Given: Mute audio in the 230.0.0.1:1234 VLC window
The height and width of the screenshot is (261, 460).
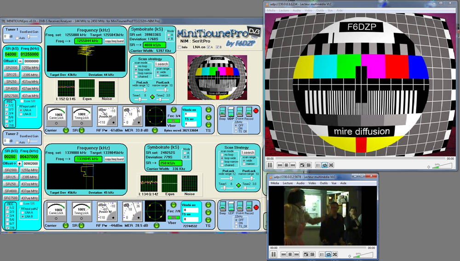Looking at the screenshot, I should [429, 167].
